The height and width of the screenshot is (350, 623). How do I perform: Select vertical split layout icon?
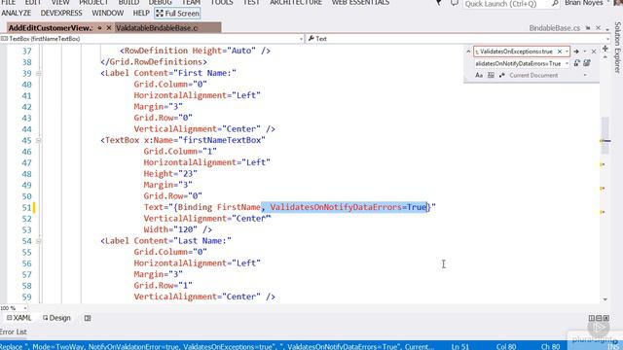tap(592, 318)
